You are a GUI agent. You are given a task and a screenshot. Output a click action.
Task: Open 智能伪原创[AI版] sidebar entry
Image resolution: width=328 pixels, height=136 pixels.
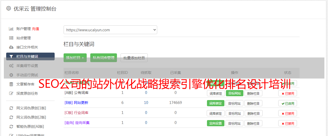[x=30, y=127]
